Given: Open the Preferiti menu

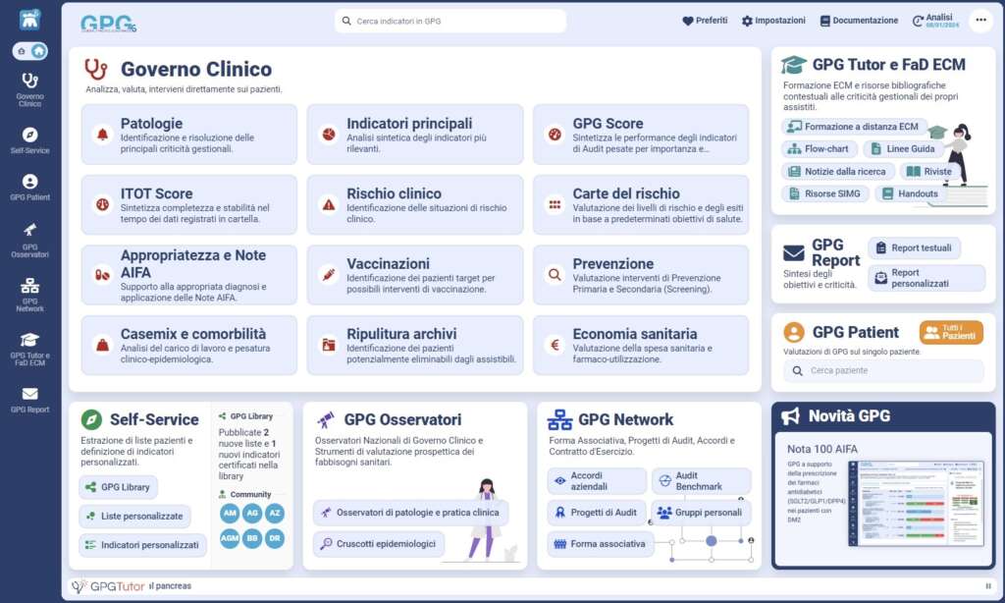Looking at the screenshot, I should [x=705, y=21].
